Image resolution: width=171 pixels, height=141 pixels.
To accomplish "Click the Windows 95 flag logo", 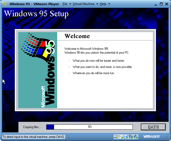I will [38, 47].
